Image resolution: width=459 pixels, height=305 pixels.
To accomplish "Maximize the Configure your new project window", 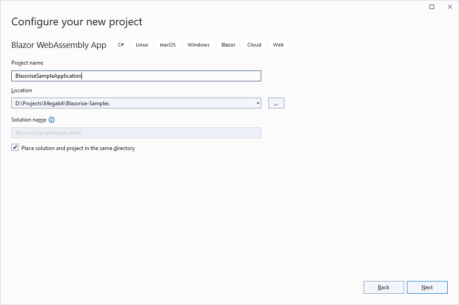I will point(431,7).
